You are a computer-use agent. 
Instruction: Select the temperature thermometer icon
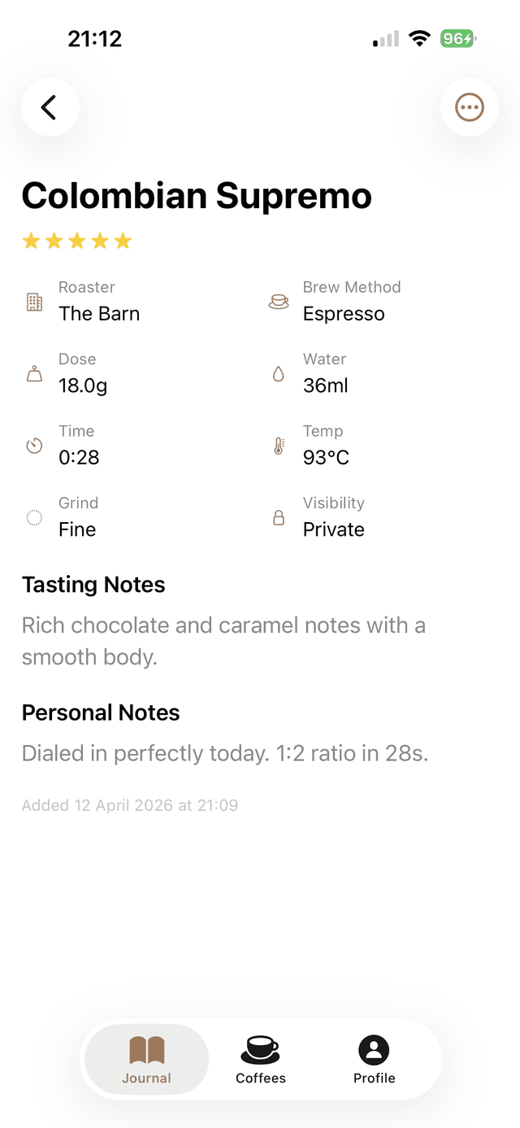[x=278, y=445]
